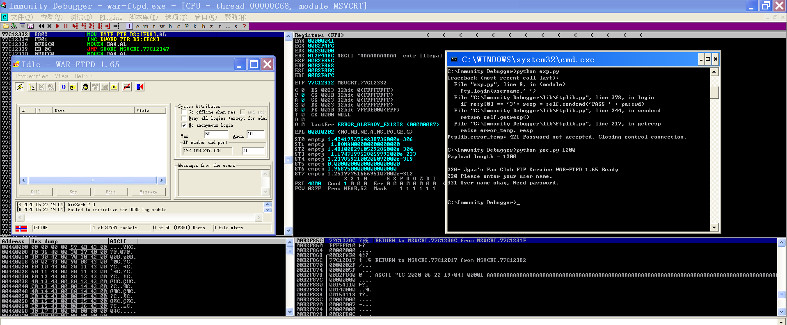Show breakpoints with 'b' toolbar button

tap(203, 26)
